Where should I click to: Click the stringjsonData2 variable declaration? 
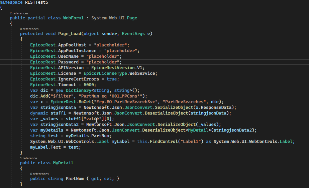[x=59, y=125]
